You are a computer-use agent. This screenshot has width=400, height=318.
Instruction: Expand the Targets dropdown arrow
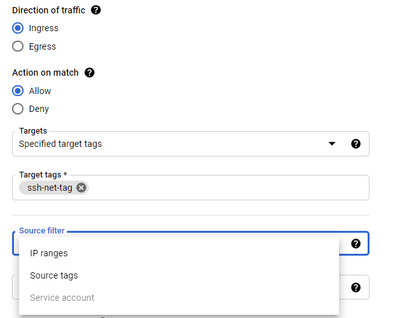[331, 144]
